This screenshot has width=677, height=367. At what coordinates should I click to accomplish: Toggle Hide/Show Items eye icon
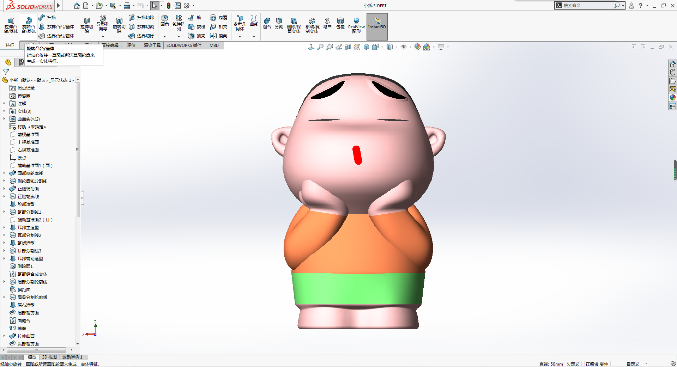[x=404, y=47]
